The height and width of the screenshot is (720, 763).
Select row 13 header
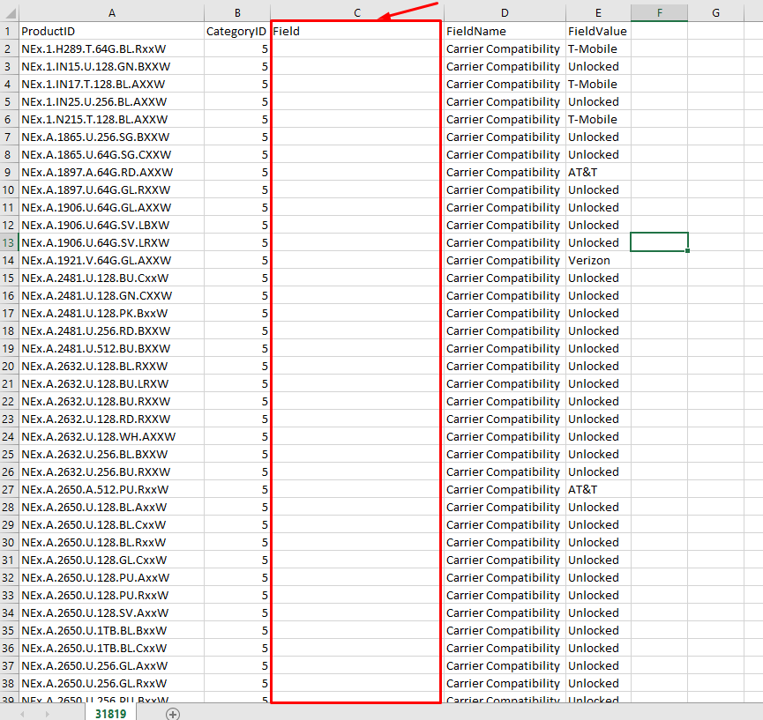9,242
